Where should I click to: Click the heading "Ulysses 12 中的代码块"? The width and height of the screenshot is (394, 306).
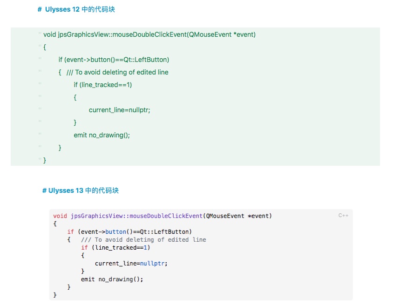(80, 9)
